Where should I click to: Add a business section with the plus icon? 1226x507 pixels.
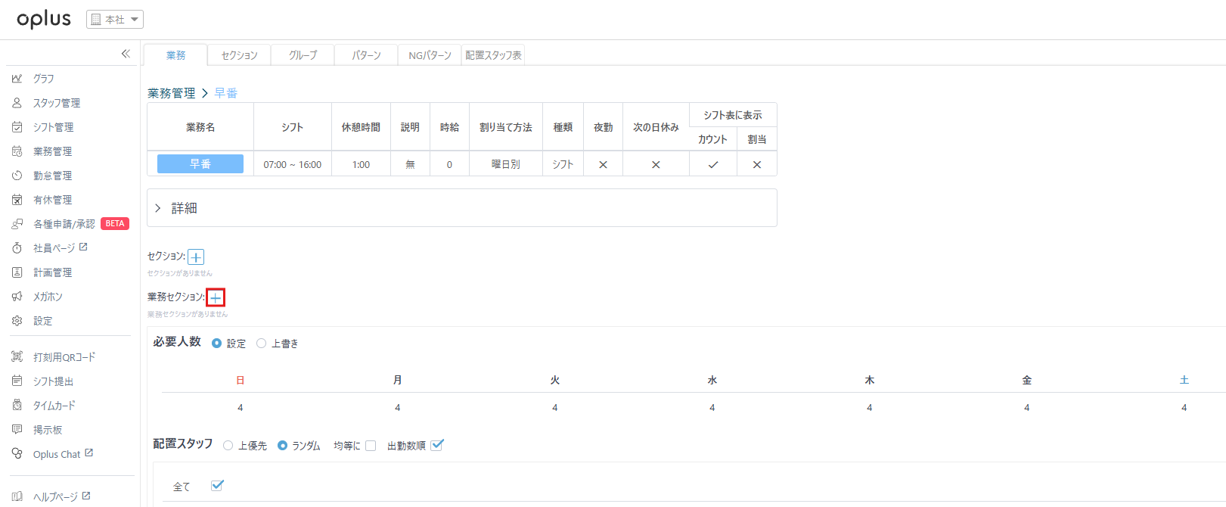216,297
